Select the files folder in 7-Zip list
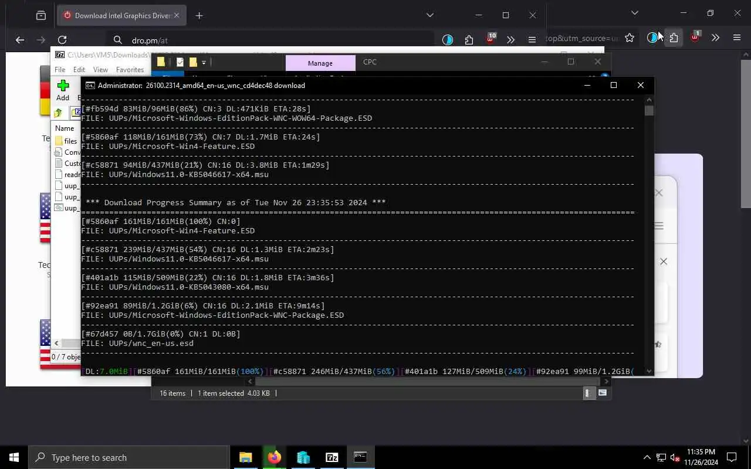751x469 pixels. click(x=67, y=141)
